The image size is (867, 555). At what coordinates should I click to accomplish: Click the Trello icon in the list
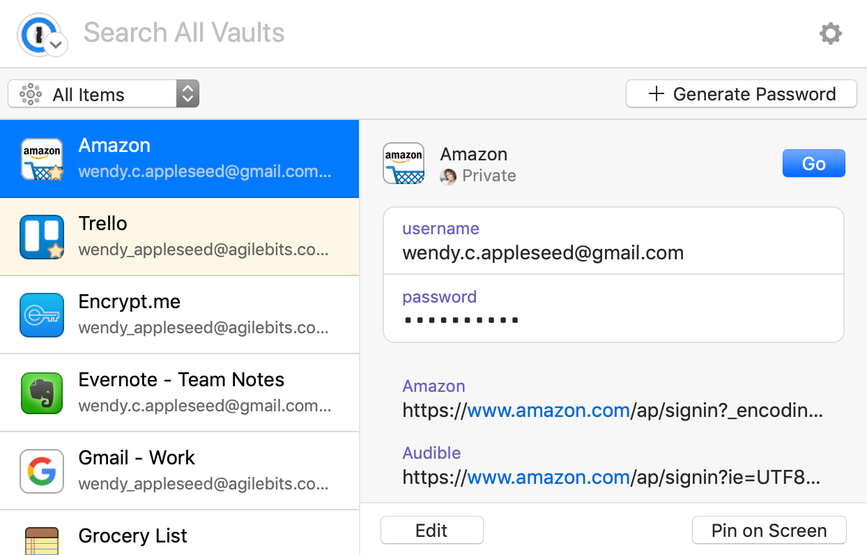pos(42,237)
